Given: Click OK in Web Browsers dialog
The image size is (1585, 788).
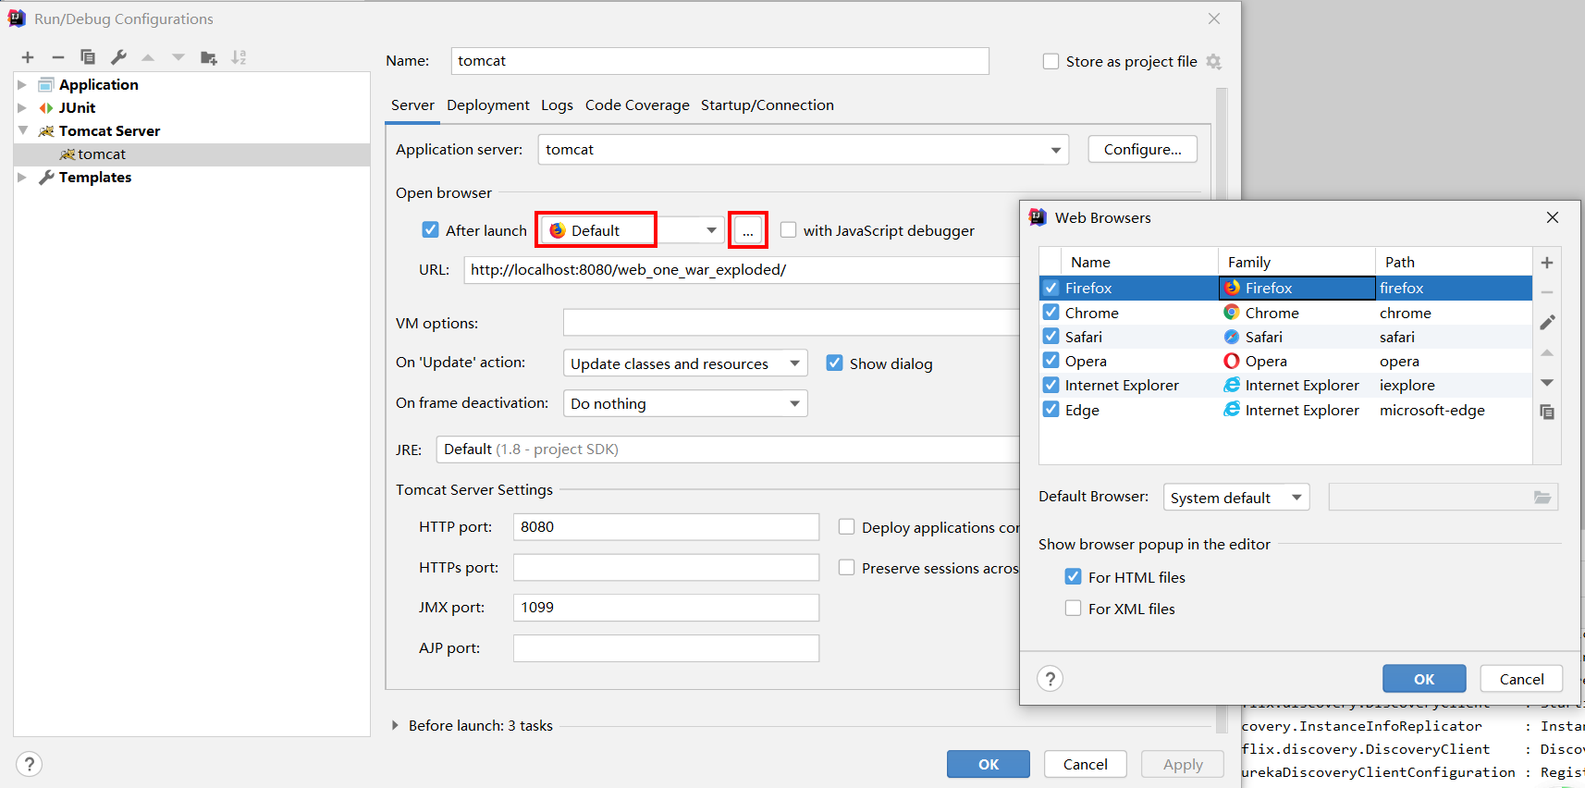Looking at the screenshot, I should click(1424, 679).
